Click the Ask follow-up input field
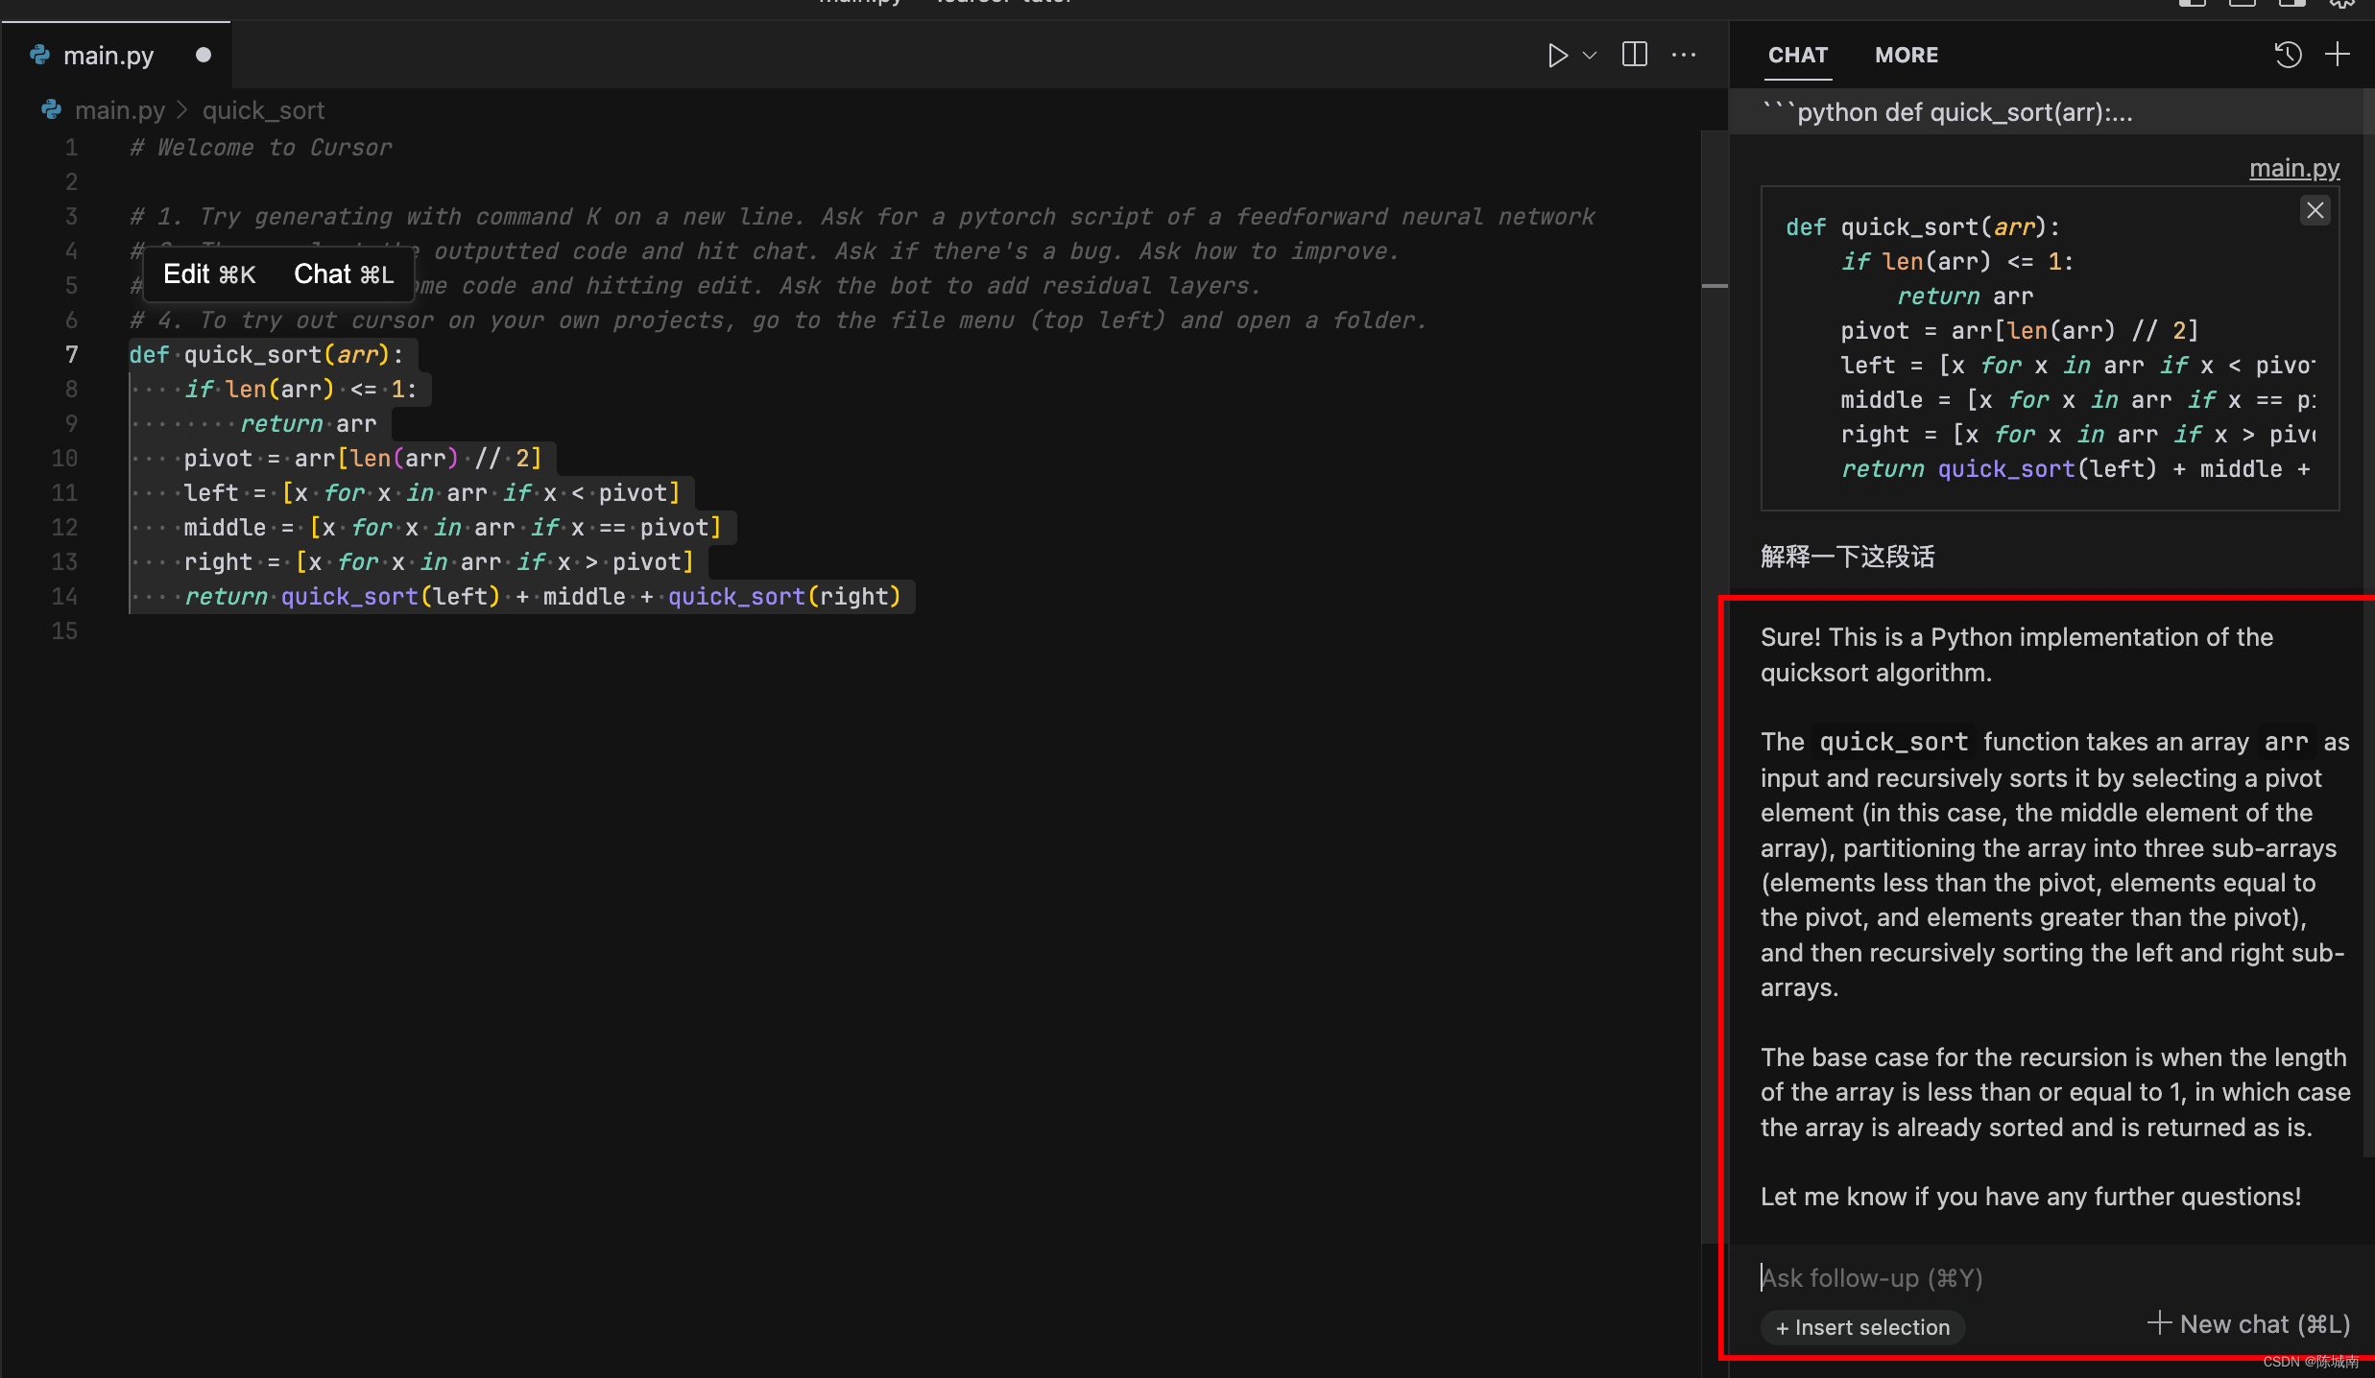 coord(1870,1278)
